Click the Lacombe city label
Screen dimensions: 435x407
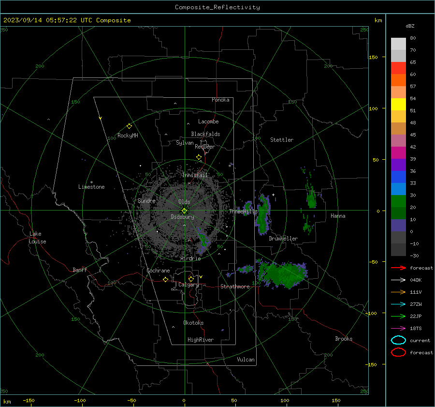point(208,121)
